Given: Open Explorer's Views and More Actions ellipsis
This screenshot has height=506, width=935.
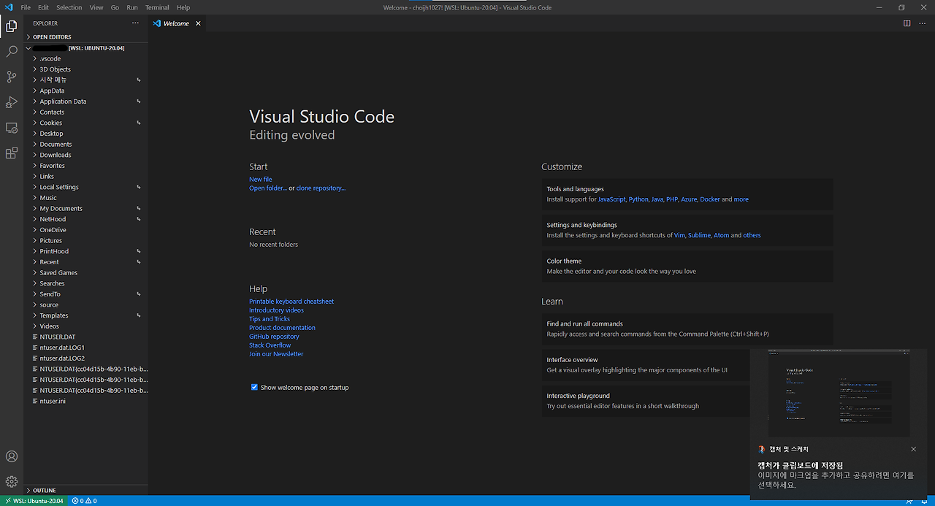Looking at the screenshot, I should (x=135, y=23).
